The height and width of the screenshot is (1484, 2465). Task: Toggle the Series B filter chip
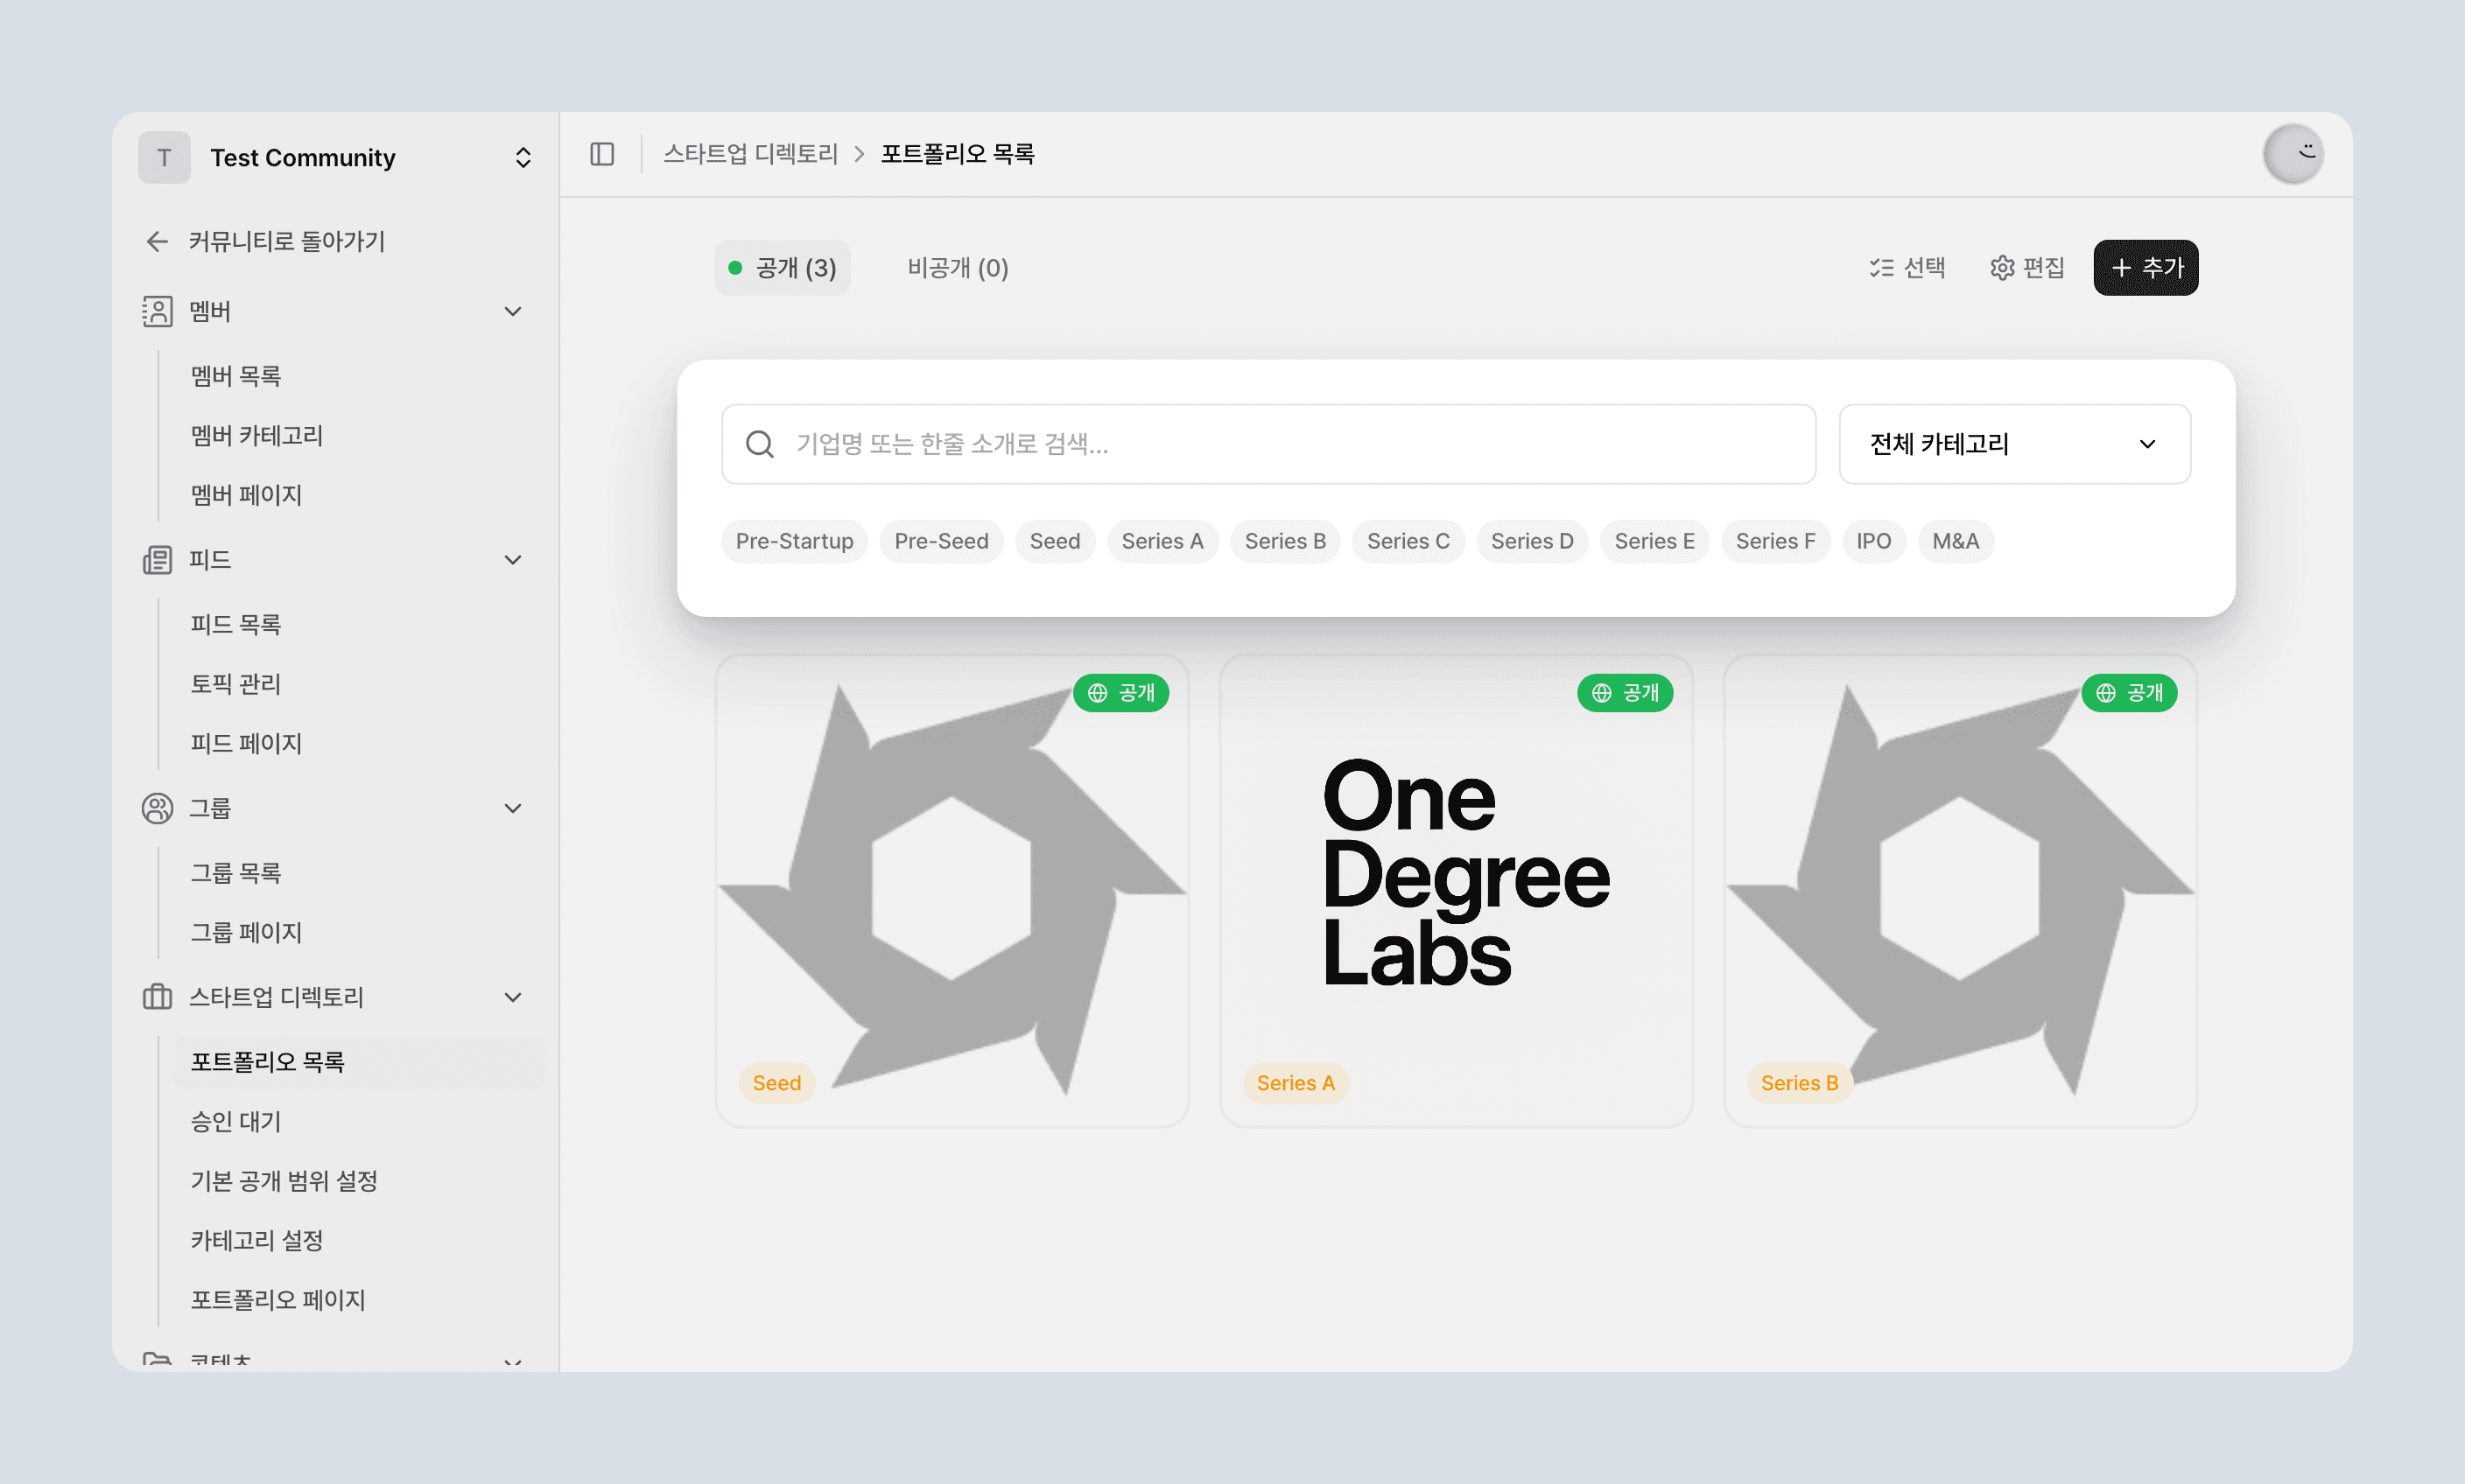1286,541
